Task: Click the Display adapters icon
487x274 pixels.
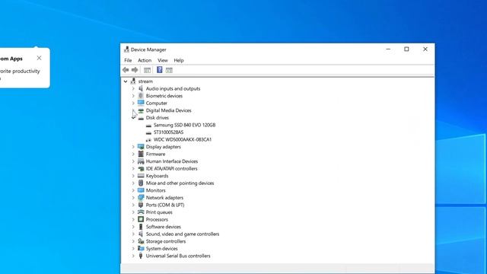Action: 141,147
